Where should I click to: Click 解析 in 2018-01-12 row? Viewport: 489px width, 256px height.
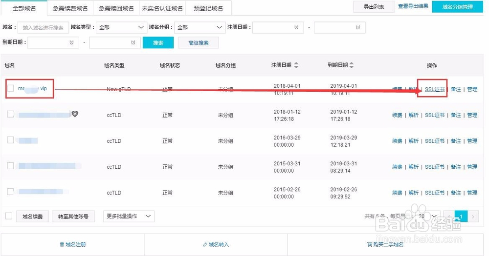point(414,115)
